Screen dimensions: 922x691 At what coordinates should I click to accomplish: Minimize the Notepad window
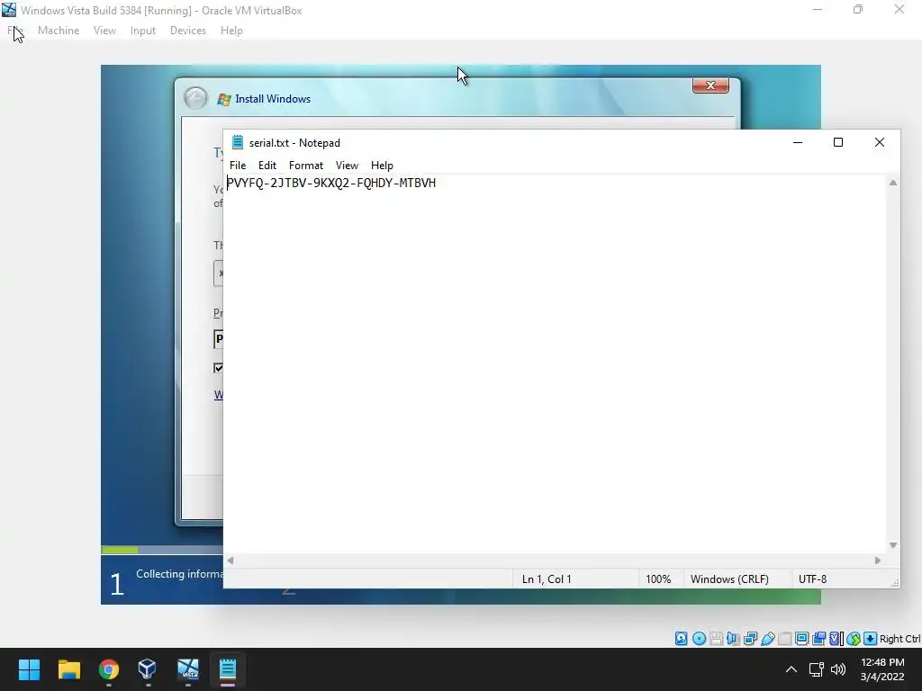(x=798, y=142)
